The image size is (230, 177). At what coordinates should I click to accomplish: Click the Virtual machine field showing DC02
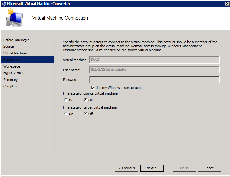pyautogui.click(x=155, y=60)
